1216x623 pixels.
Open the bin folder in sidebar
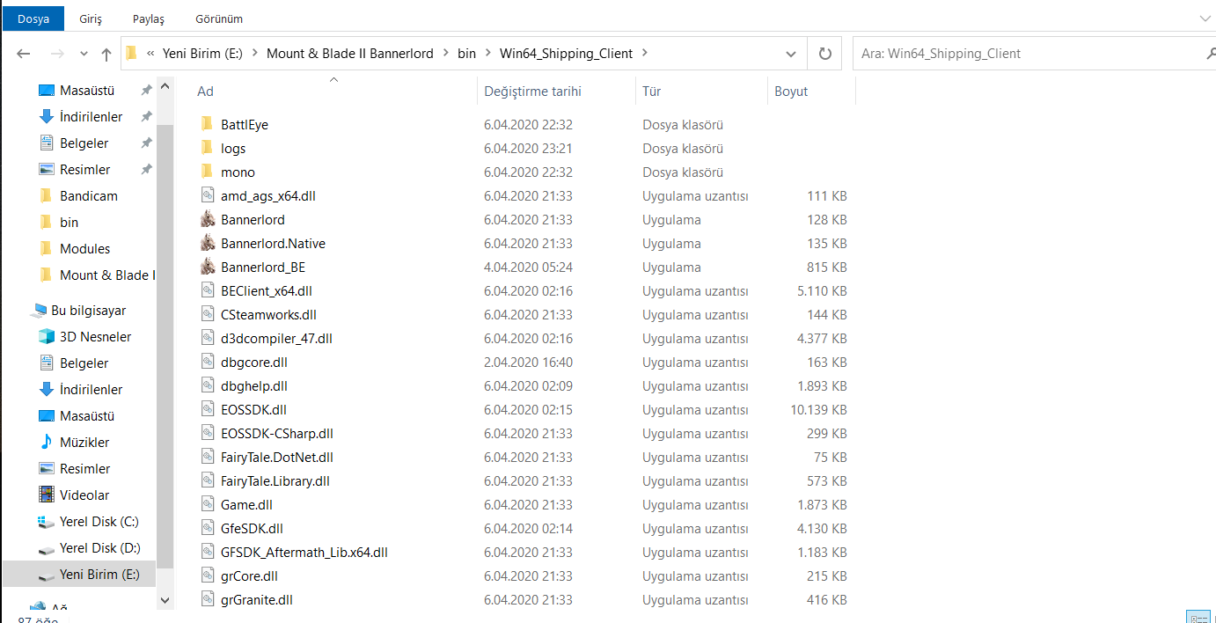click(69, 223)
